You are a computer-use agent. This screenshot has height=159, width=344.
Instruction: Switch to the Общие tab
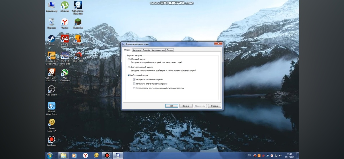[127, 50]
